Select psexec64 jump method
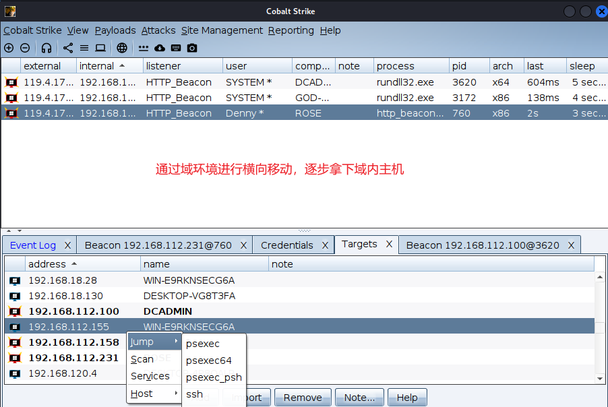Screen dimensions: 608x407 click(x=214, y=360)
